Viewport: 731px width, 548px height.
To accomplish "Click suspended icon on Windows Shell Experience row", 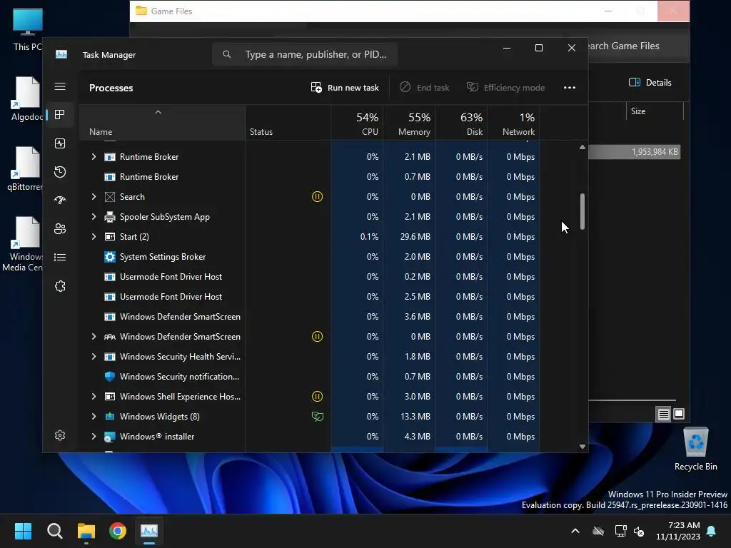I will point(317,397).
